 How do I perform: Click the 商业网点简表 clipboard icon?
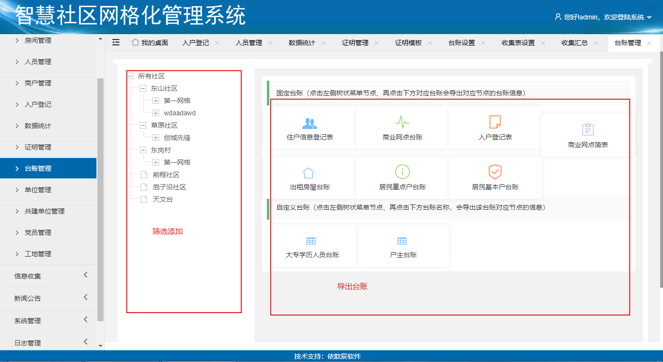(588, 130)
